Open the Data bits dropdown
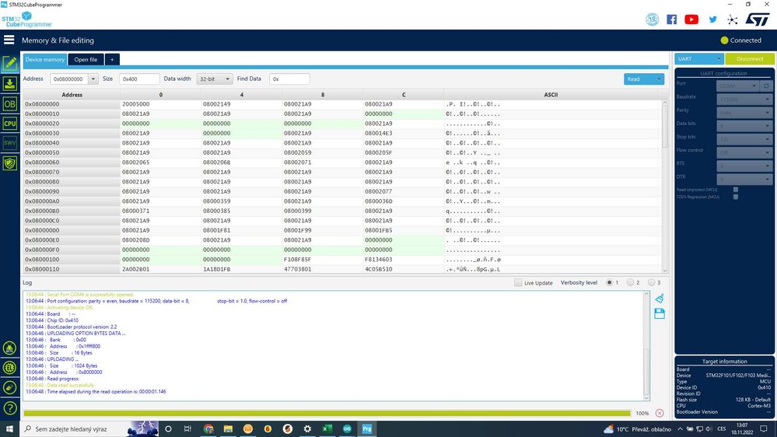This screenshot has height=437, width=777. [x=744, y=126]
